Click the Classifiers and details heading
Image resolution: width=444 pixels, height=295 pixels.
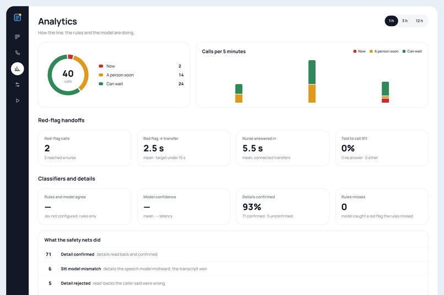click(x=67, y=179)
